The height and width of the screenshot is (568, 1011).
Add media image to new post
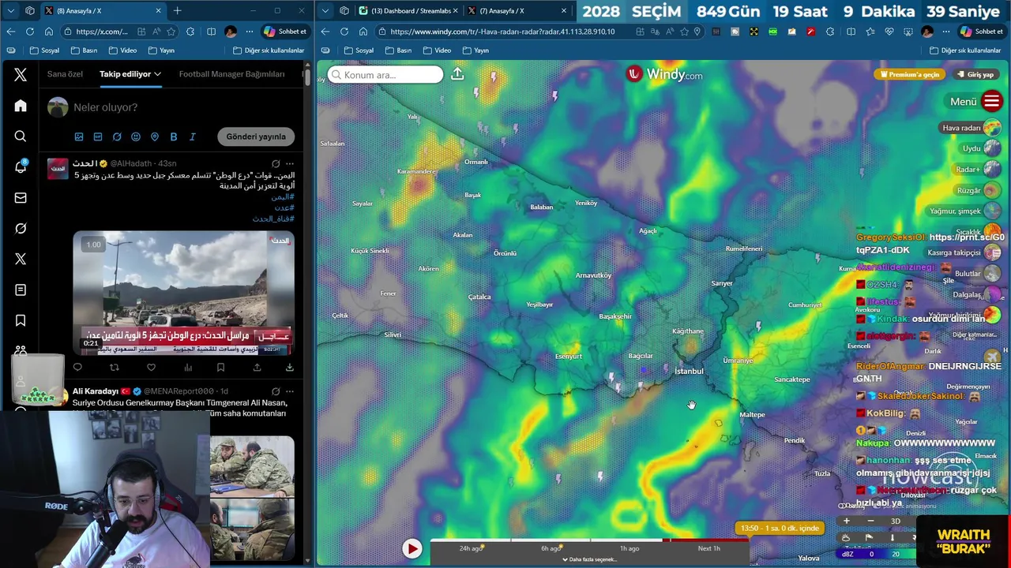[x=79, y=136]
